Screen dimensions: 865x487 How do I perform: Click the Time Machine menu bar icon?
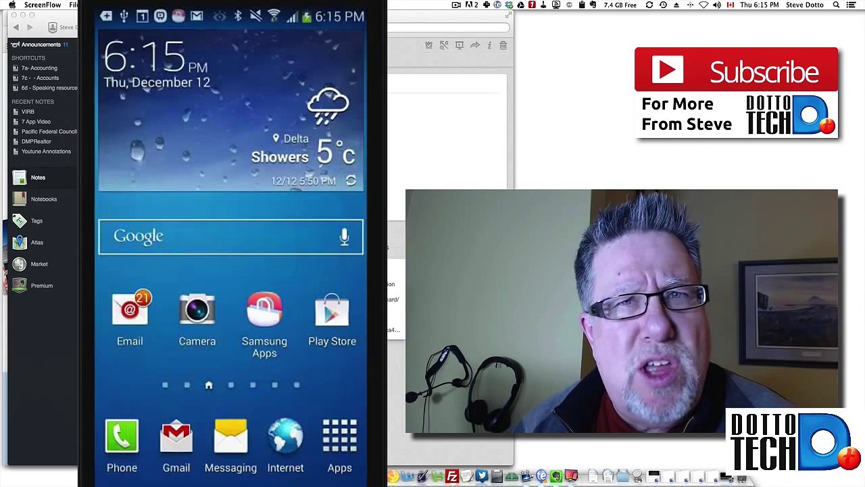[663, 5]
